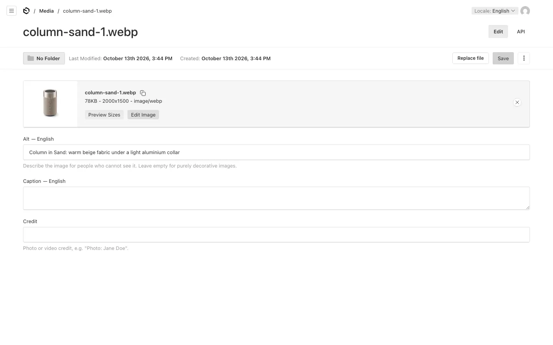The width and height of the screenshot is (553, 345).
Task: Click the 78KB - 2000x1500 file info
Action: 123,101
